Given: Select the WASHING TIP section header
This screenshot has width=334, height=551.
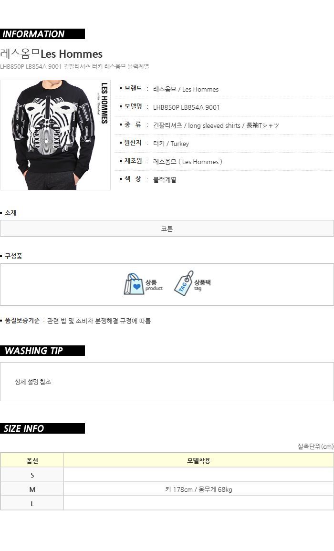Looking at the screenshot, I should [x=42, y=351].
